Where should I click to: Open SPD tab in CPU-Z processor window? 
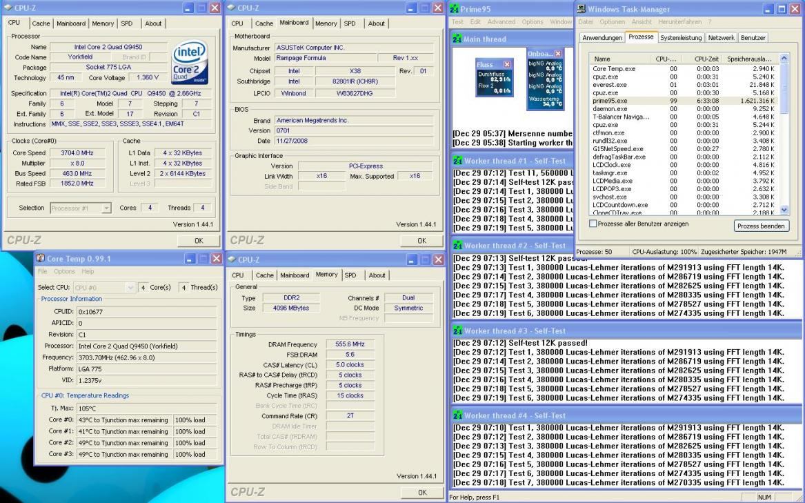[x=127, y=23]
